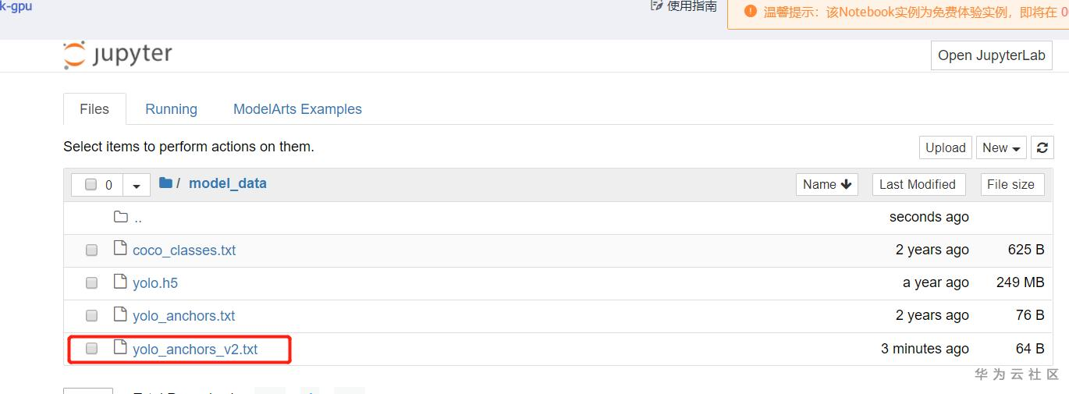Click the yolo_anchors.txt file icon
This screenshot has width=1069, height=394.
pos(120,314)
